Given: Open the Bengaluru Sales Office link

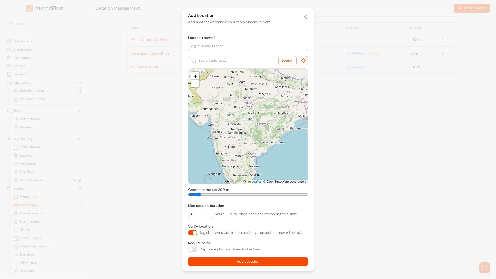Looking at the screenshot, I should pos(150,53).
